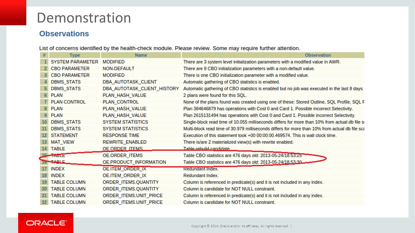
Task: Click the '#' column header
Action: point(44,55)
